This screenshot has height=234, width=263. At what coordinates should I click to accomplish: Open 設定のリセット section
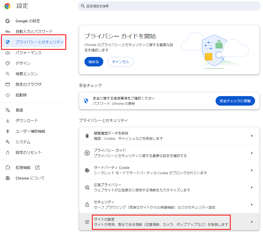(x=29, y=152)
